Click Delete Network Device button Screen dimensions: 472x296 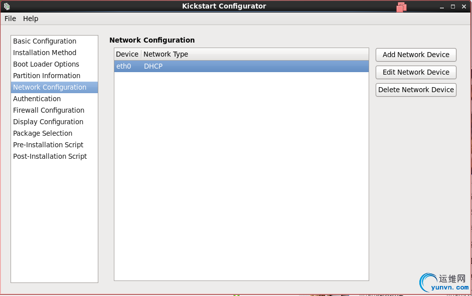(x=416, y=90)
